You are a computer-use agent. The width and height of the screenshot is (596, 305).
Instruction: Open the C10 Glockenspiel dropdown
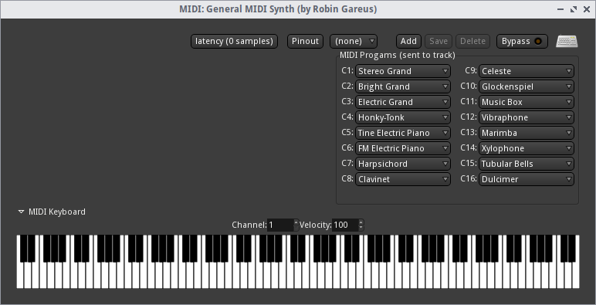click(527, 86)
